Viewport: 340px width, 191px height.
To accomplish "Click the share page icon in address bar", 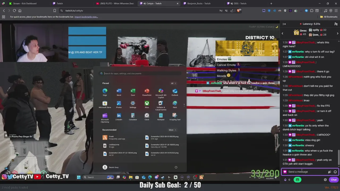I will [232, 11].
